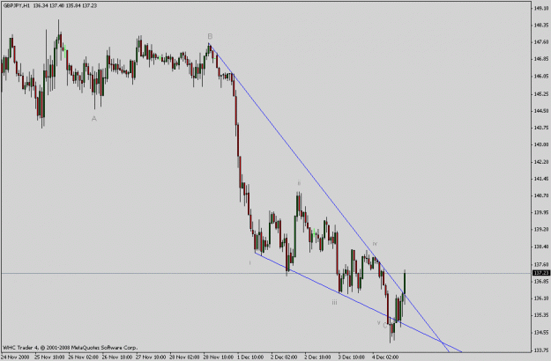This screenshot has height=361, width=551.
Task: Click the 147.60 price axis label
Action: click(x=541, y=41)
